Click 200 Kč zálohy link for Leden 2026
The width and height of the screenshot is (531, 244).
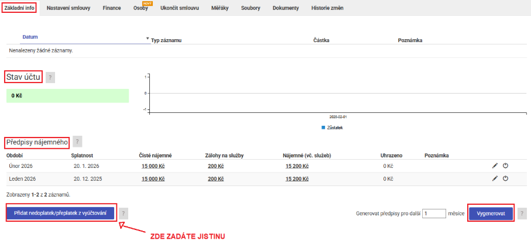point(215,178)
